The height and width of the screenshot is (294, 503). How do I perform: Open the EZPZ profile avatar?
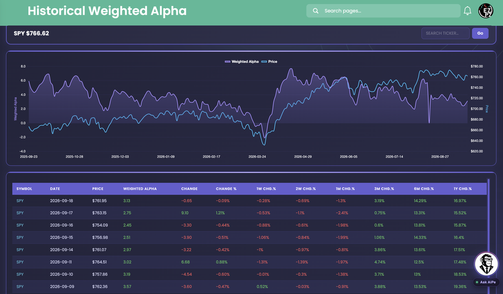[486, 11]
